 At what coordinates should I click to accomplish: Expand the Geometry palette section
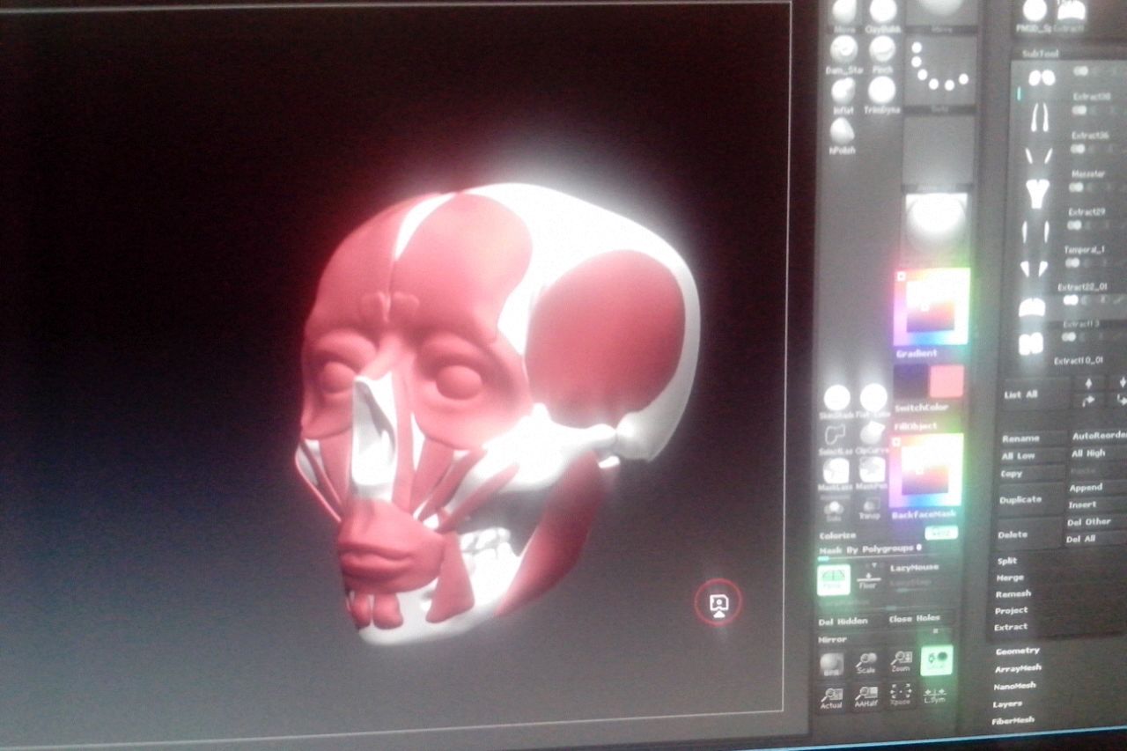[1017, 652]
